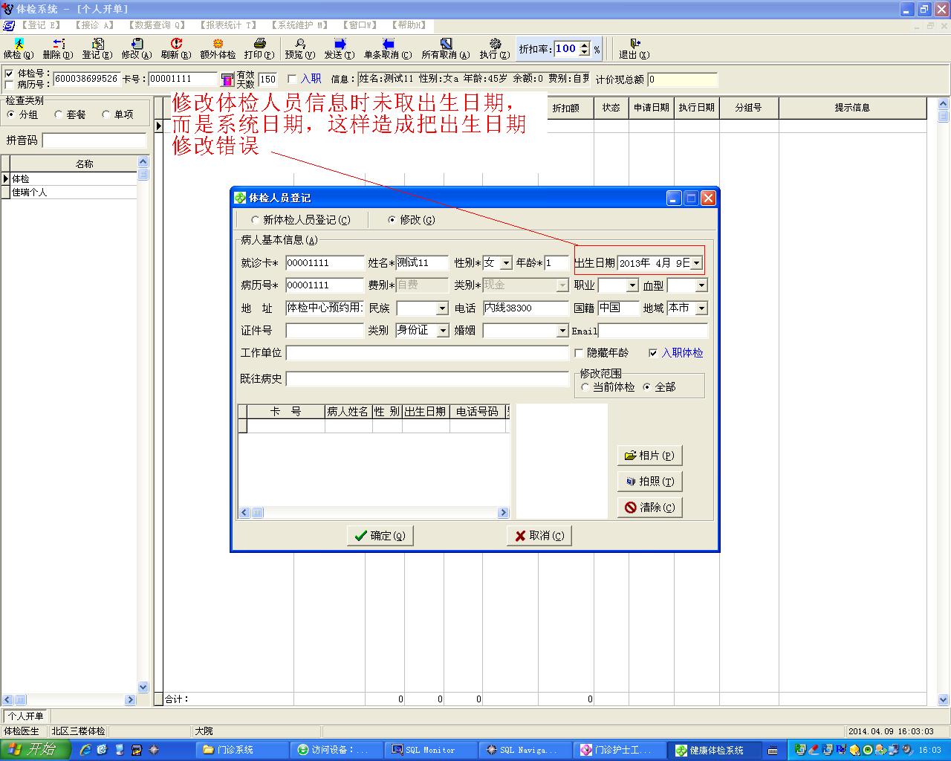This screenshot has height=761, width=951.
Task: Click the 退出(X) exit toolbar icon
Action: tap(634, 49)
